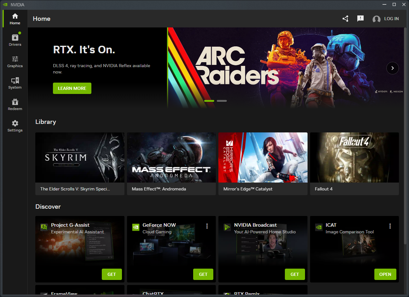Click the GeForce NOW app icon
The image size is (409, 297).
coord(136,227)
